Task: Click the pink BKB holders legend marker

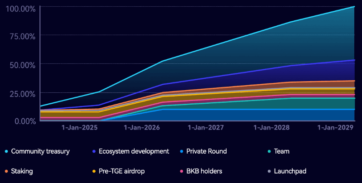Action: 182,171
